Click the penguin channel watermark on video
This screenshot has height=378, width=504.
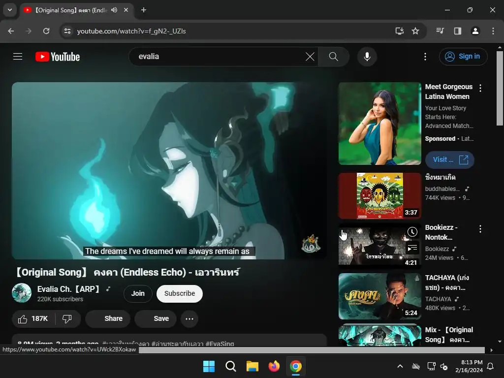[311, 244]
